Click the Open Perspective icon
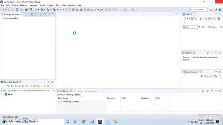The height and width of the screenshot is (125, 223). (x=211, y=10)
